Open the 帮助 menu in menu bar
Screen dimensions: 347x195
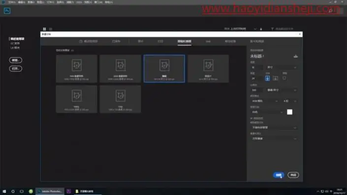(x=109, y=2)
